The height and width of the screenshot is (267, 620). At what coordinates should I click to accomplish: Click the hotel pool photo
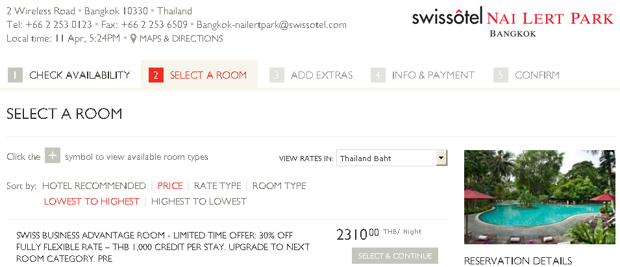pos(539,197)
